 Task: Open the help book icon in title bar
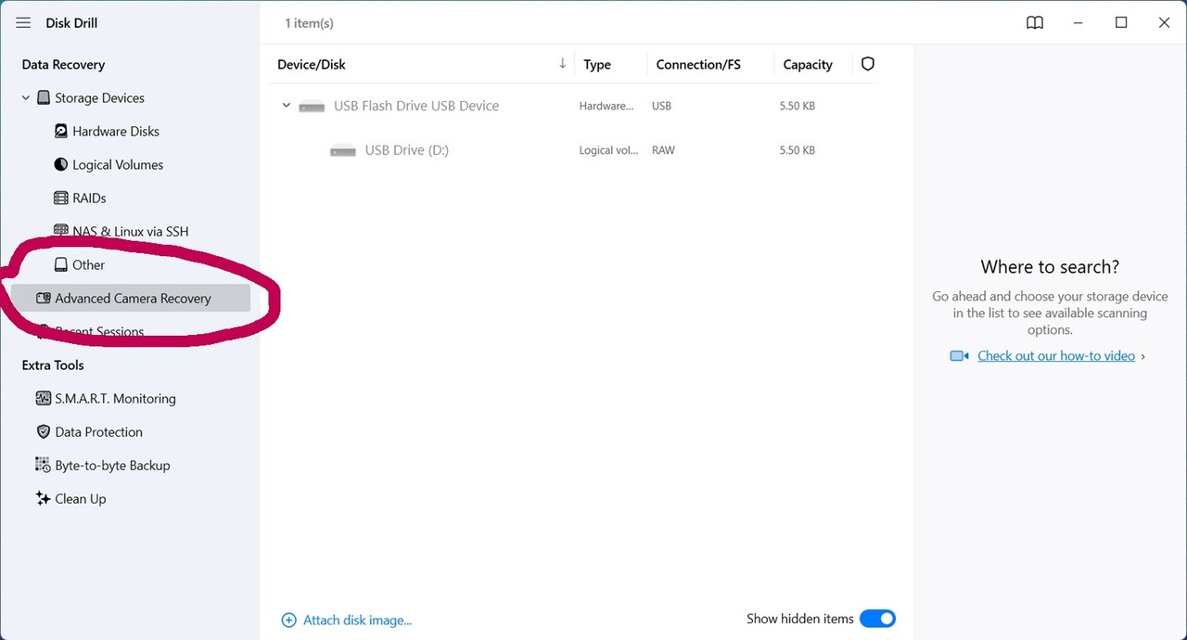point(1035,23)
